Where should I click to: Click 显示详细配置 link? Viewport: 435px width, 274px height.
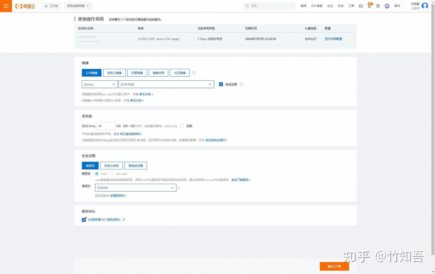click(333, 39)
